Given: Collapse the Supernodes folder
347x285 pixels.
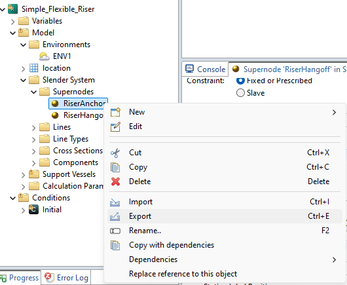Looking at the screenshot, I should [x=33, y=92].
